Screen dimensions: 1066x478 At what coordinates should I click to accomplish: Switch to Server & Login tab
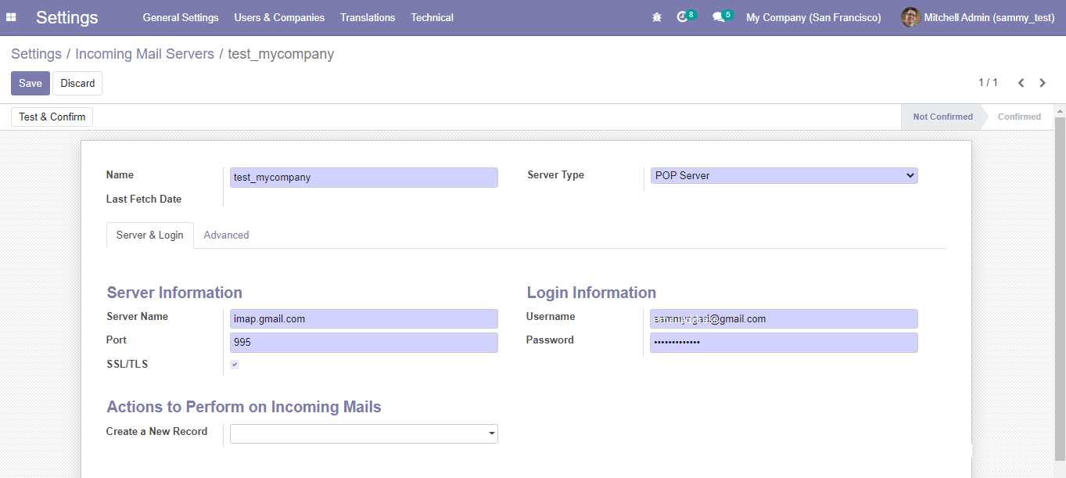tap(150, 235)
